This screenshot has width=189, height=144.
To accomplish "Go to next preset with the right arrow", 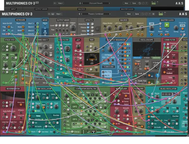I will tap(110, 14).
